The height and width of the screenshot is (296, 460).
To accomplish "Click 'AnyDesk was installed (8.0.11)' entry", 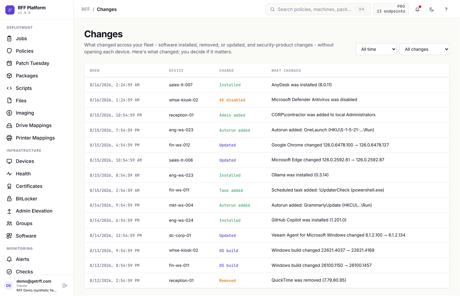I will click(x=301, y=85).
